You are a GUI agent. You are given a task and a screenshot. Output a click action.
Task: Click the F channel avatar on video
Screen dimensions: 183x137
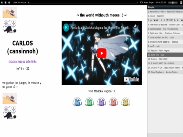[x=66, y=28]
